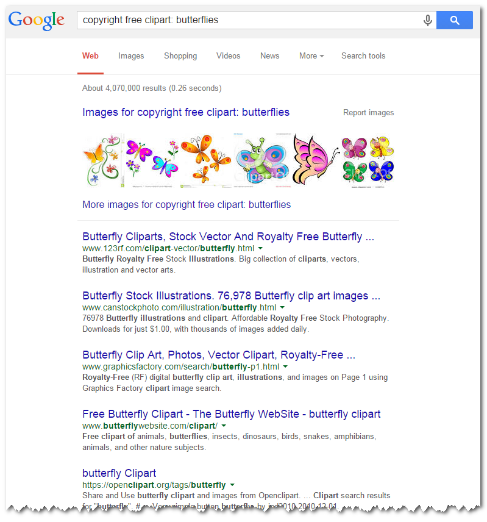487x522 pixels.
Task: Open the pink side-view butterfly thumbnail
Action: tap(316, 161)
